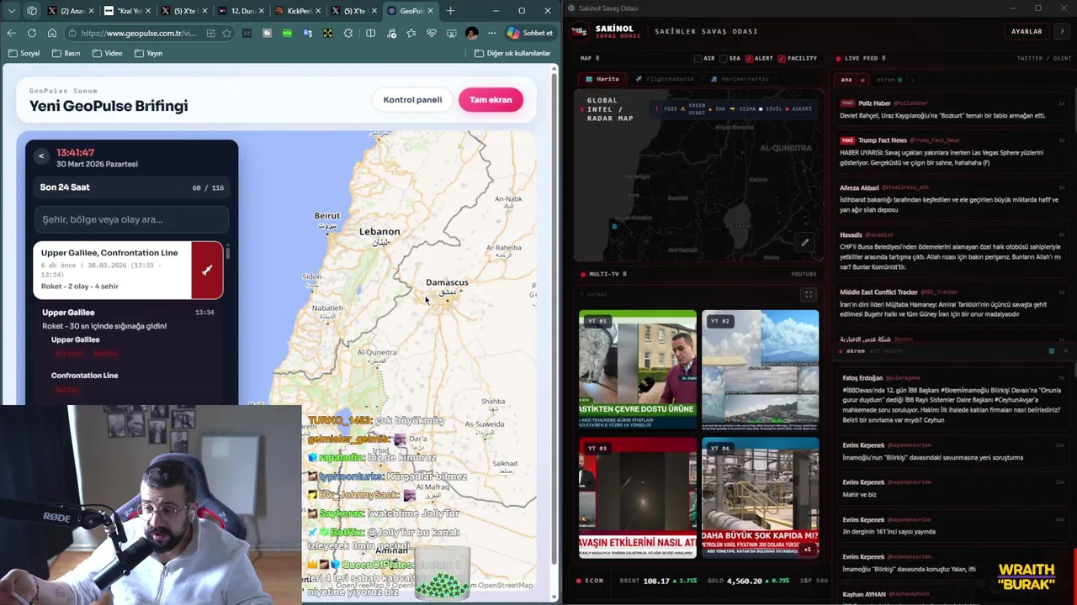Screen dimensions: 1077x605
Task: Switch to the 12. Duru browser tab
Action: tap(240, 11)
